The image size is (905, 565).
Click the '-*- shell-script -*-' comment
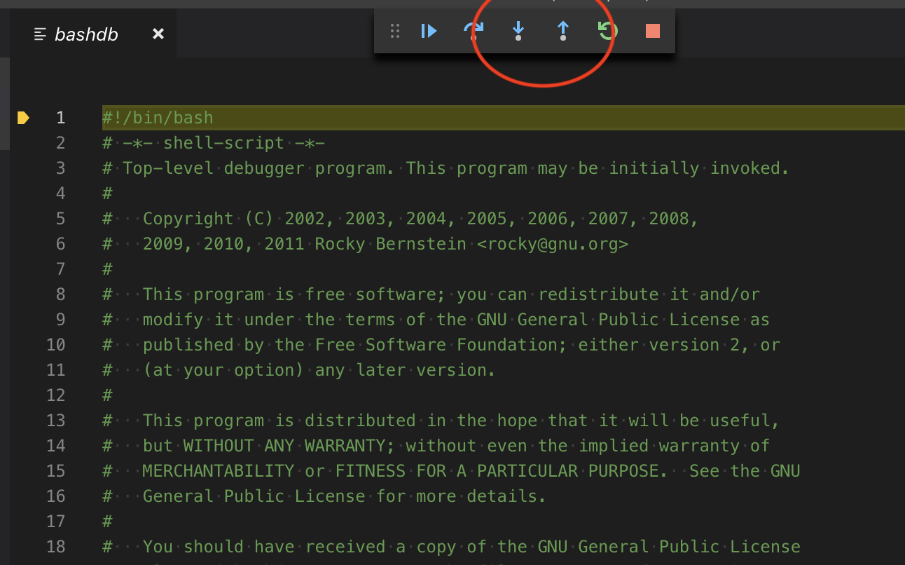coord(213,143)
